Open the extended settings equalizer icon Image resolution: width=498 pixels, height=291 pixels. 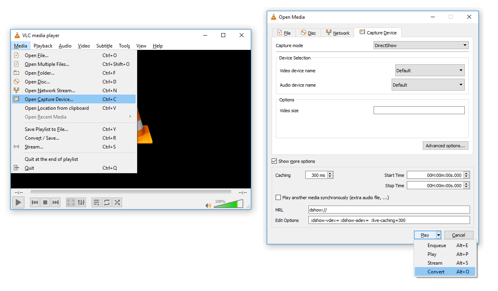(81, 202)
